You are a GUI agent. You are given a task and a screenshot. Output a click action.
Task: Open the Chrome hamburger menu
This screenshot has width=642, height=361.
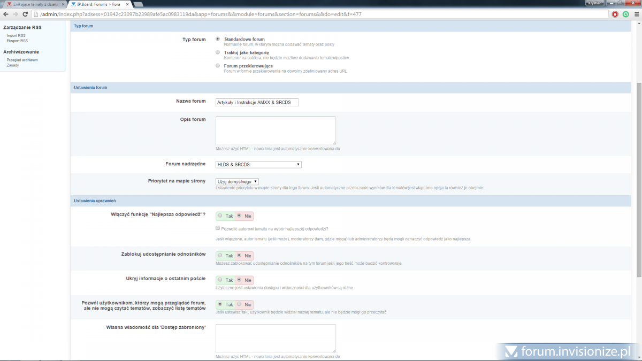[x=636, y=14]
